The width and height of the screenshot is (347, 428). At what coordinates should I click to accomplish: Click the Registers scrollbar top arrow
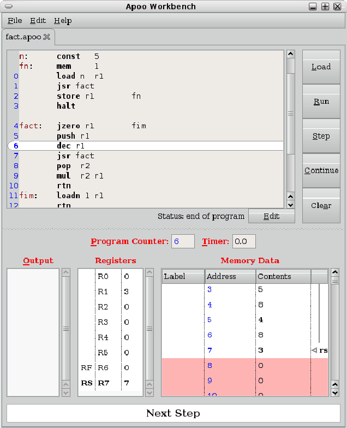(149, 272)
